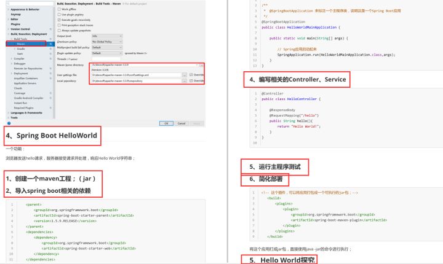Click Cancel in the settings dialog

click(x=182, y=123)
